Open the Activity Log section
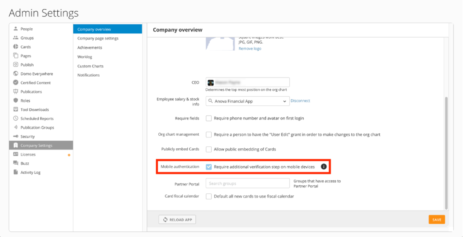Screen dimensions: 463x237 coord(30,172)
